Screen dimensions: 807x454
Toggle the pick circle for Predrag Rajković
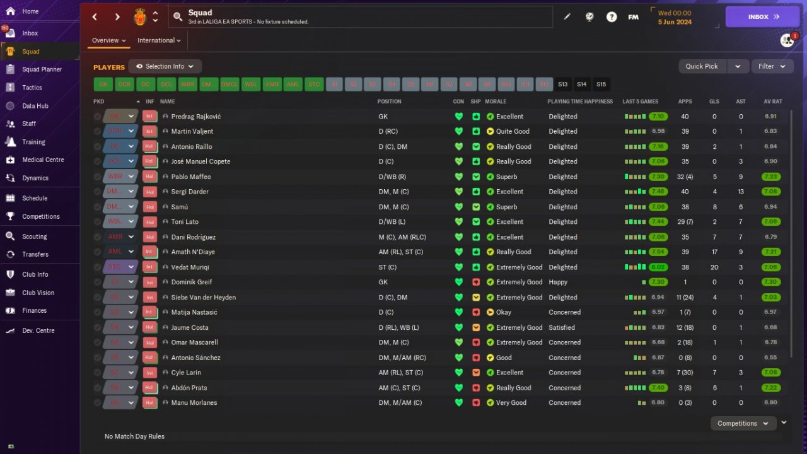[97, 117]
